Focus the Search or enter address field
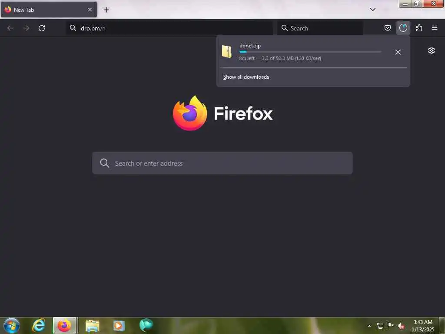This screenshot has width=445, height=334. [222, 163]
